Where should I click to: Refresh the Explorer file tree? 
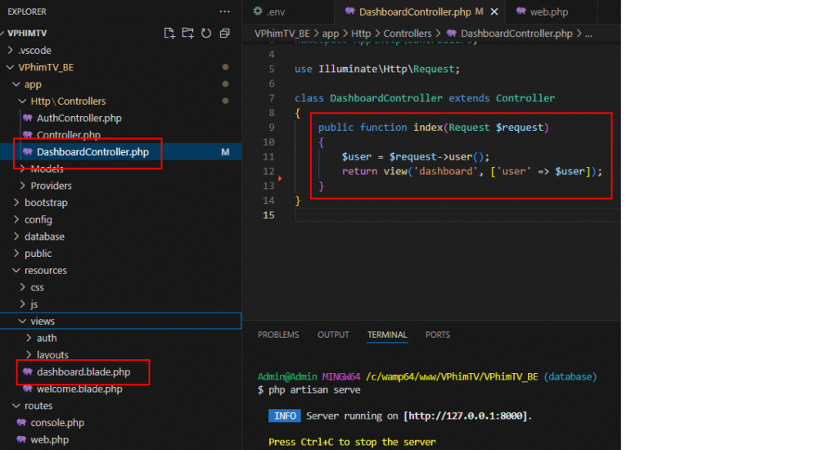(205, 33)
